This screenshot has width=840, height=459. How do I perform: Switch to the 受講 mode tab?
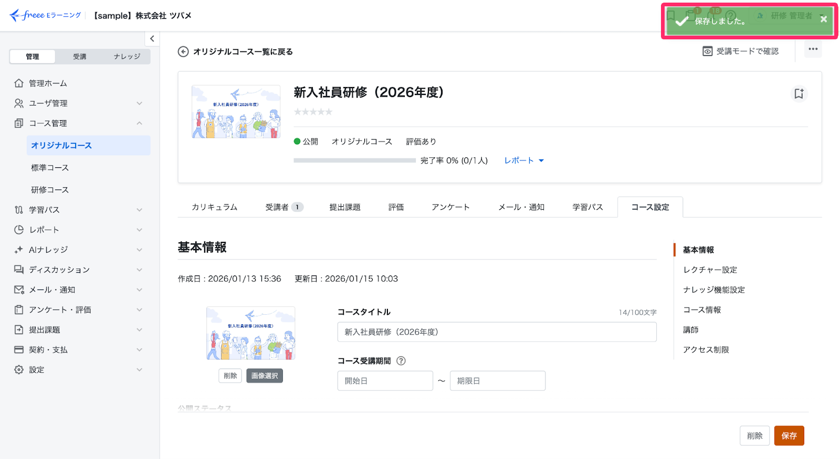pos(80,57)
